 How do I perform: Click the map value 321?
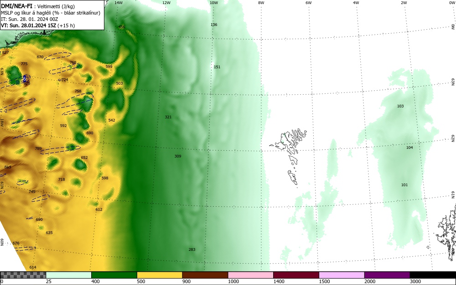pos(168,117)
